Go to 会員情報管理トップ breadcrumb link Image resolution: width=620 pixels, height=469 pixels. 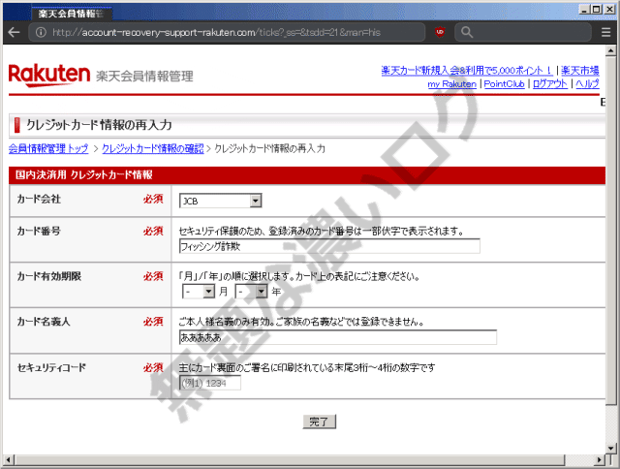point(48,148)
